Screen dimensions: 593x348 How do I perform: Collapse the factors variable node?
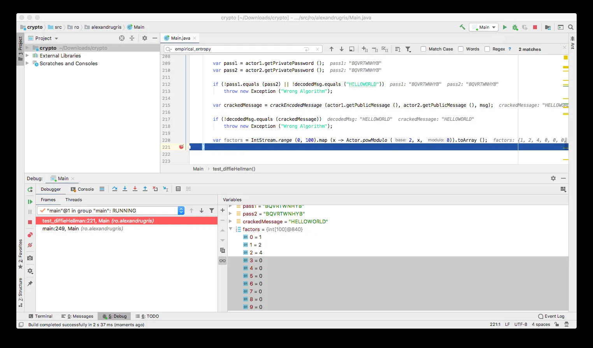230,229
